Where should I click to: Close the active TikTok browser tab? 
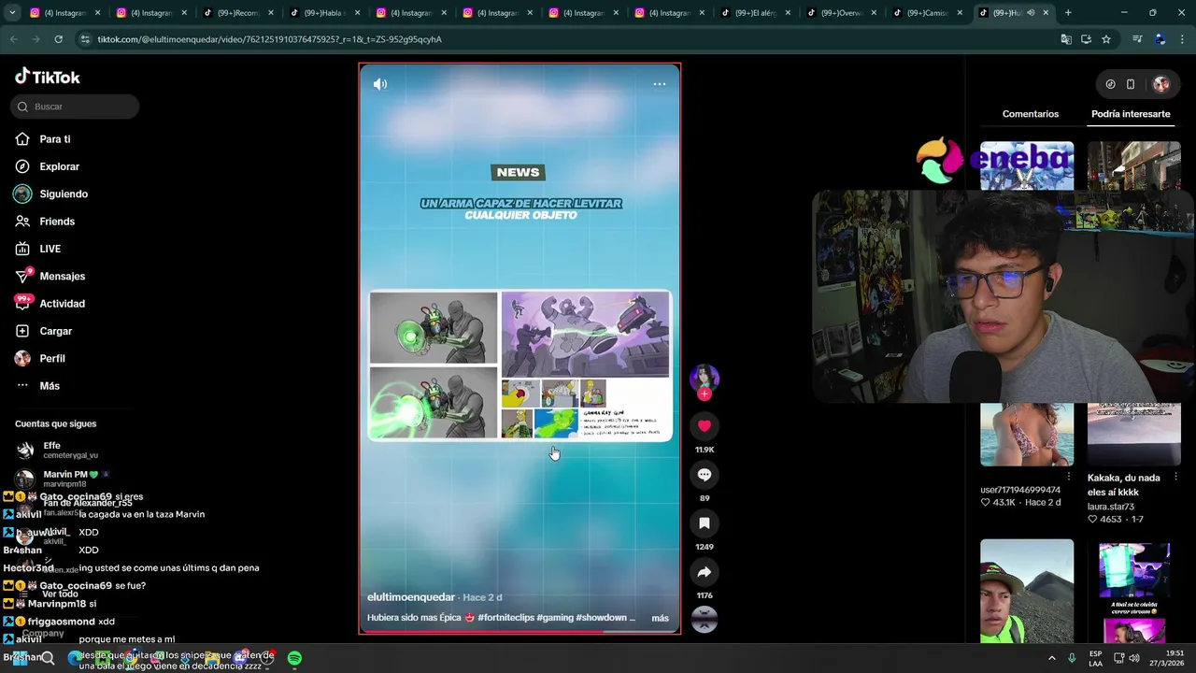(1046, 13)
